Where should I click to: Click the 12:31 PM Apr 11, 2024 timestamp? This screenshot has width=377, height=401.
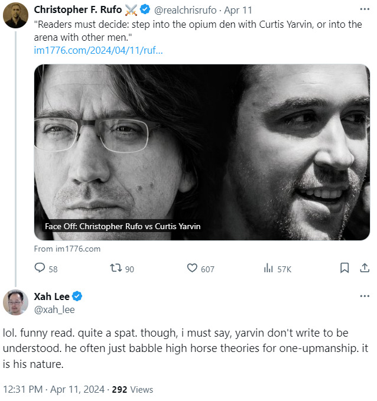54,389
